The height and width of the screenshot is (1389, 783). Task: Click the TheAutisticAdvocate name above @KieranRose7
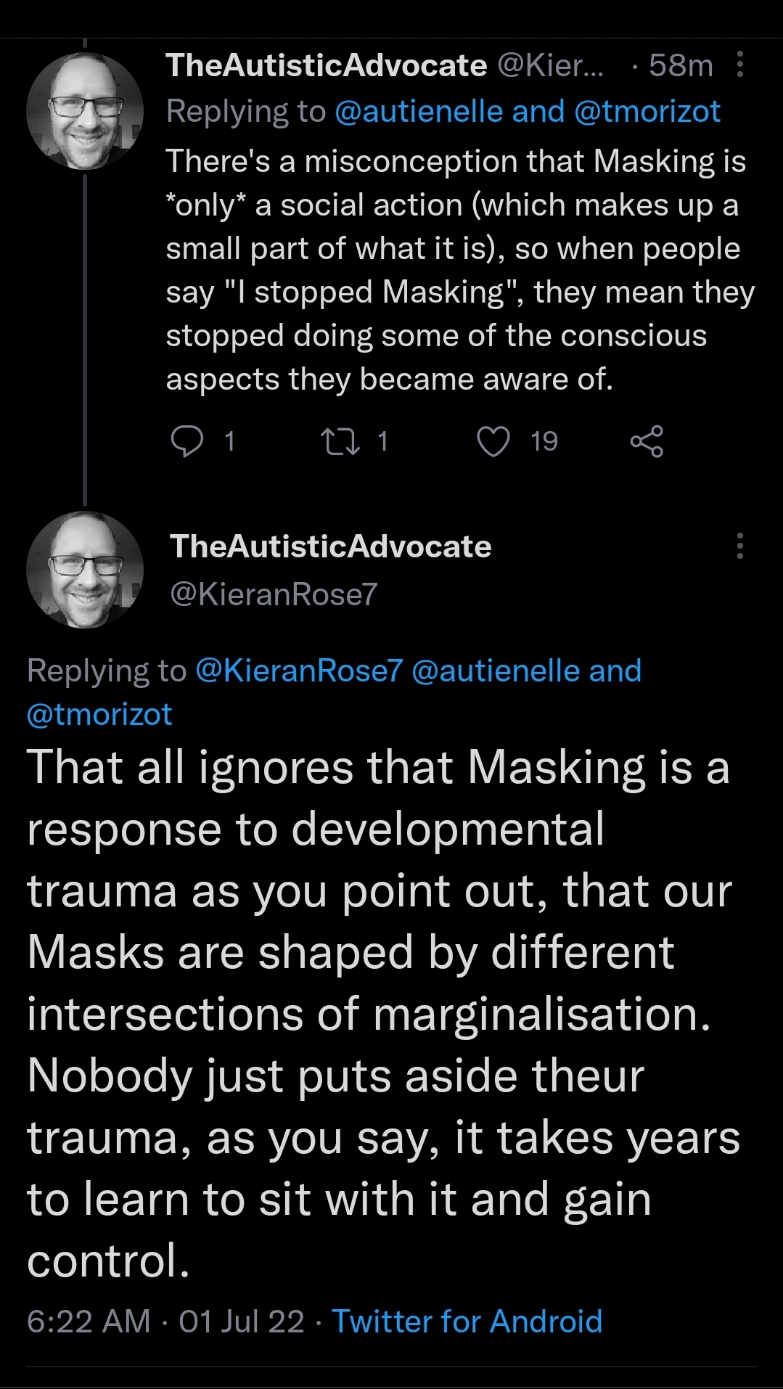[330, 546]
